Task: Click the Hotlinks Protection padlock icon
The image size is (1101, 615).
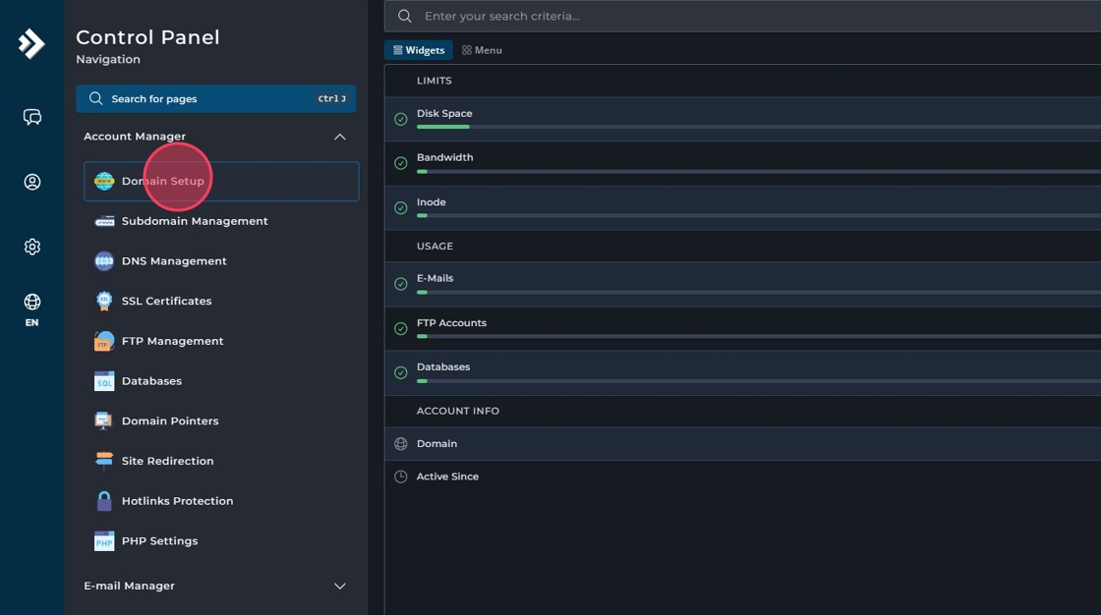Action: pos(104,501)
